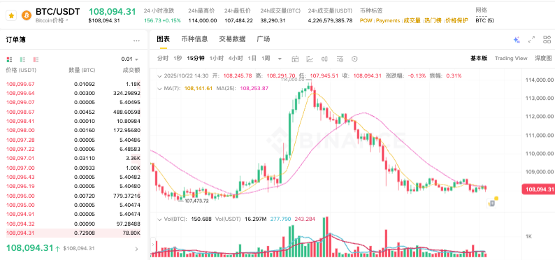The height and width of the screenshot is (260, 555).
Task: Open the four-square layout icon
Action: click(547, 40)
